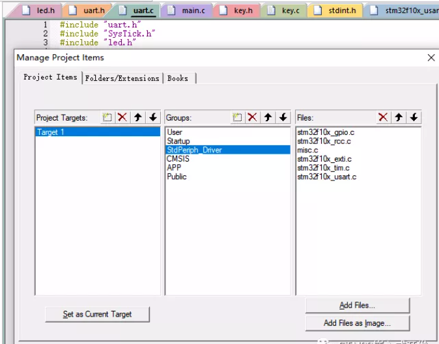Viewport: 439px width, 344px height.
Task: Click the #include "led.h" code line
Action: tap(98, 42)
